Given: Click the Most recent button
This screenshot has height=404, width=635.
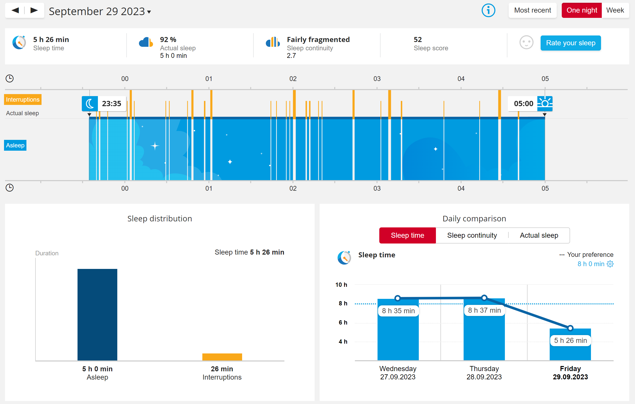Looking at the screenshot, I should tap(532, 11).
